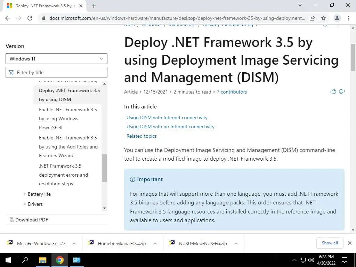Screen dimensions: 356x267
Task: Open the Chrome three-dot menu
Action: 348,18
